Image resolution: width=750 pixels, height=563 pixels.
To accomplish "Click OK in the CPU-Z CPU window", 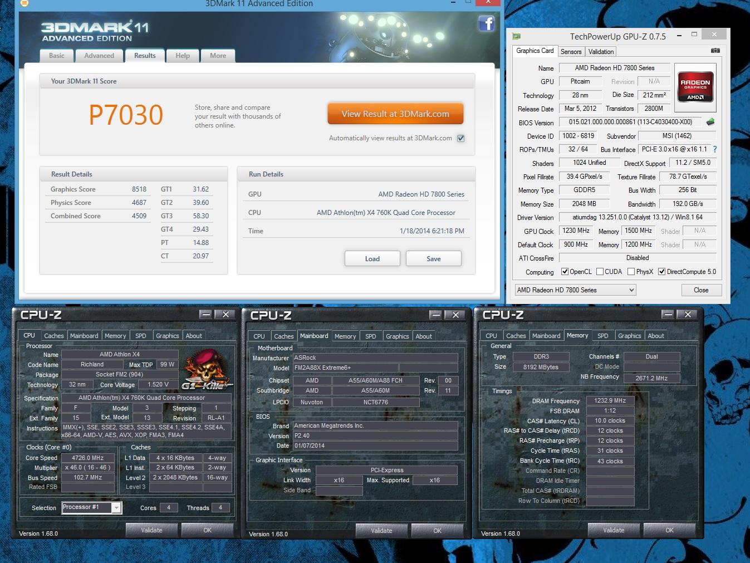I will tap(208, 530).
